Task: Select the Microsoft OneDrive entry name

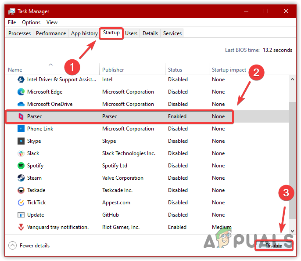Action: click(50, 104)
